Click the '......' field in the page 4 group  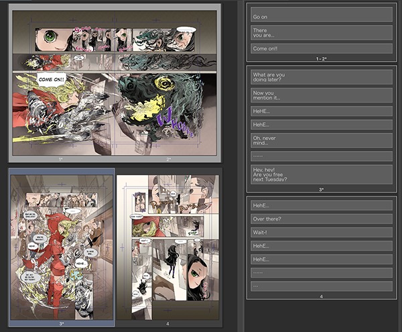click(x=322, y=272)
